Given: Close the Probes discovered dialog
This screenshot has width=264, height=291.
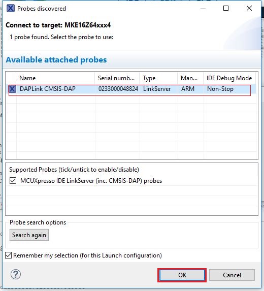Looking at the screenshot, I should tap(249, 8).
